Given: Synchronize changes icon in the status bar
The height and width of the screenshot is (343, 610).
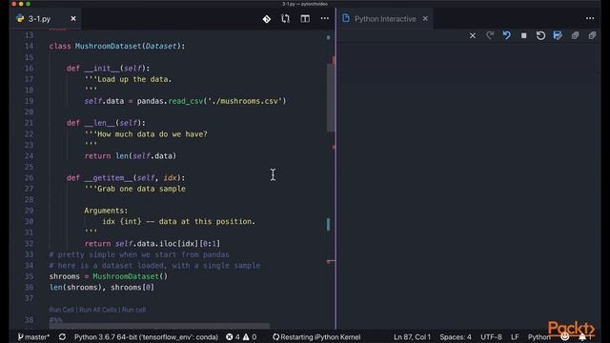Looking at the screenshot, I should point(62,336).
